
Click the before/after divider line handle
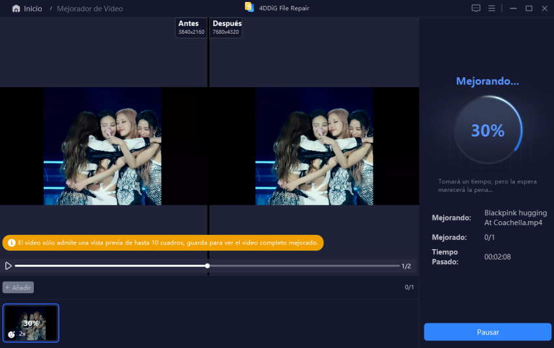[208, 146]
